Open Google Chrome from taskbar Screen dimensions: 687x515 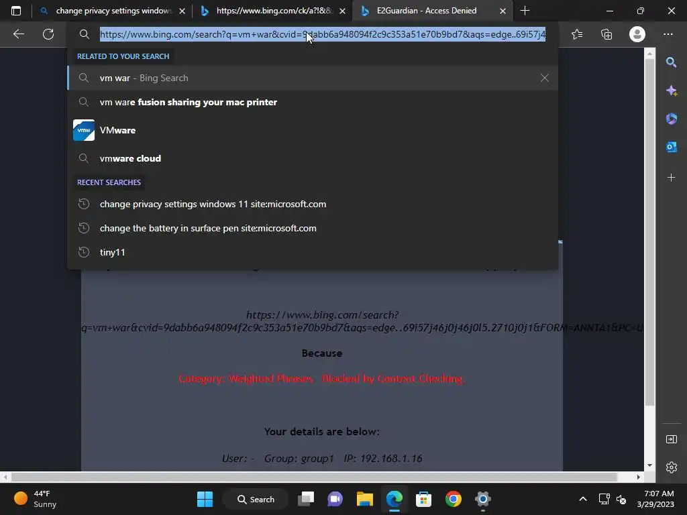453,499
